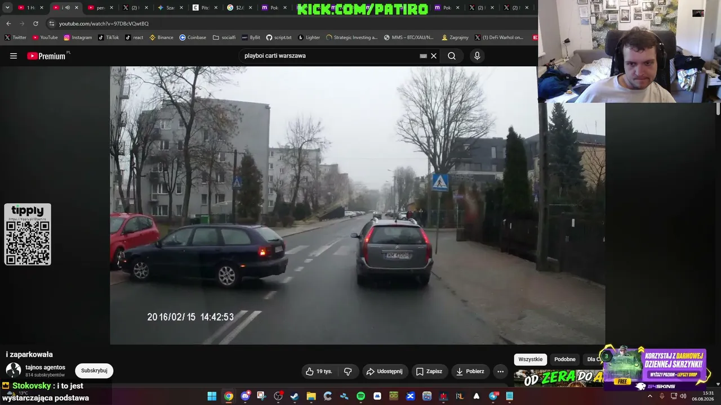Play or pause the dashcam video

(358, 205)
